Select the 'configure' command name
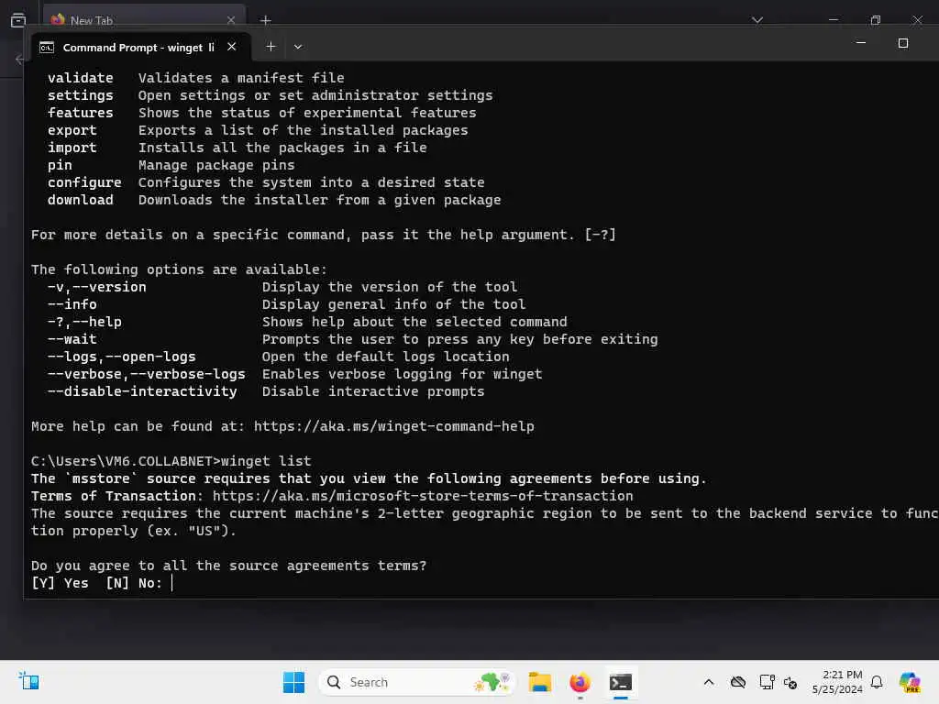939x704 pixels. (x=84, y=182)
